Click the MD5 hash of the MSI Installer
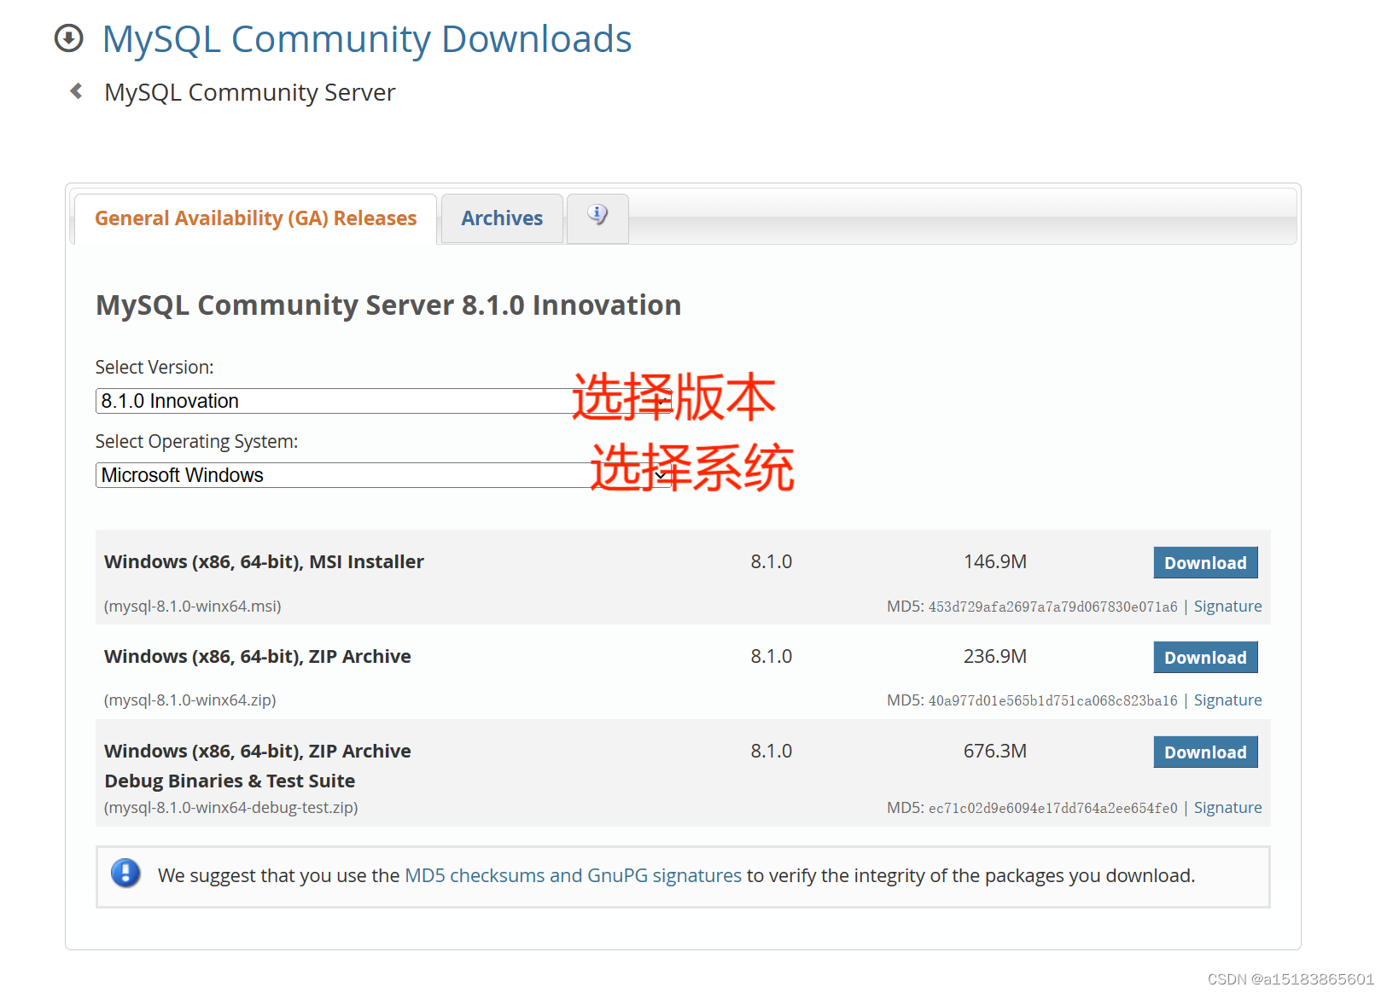This screenshot has width=1387, height=993. click(1053, 607)
